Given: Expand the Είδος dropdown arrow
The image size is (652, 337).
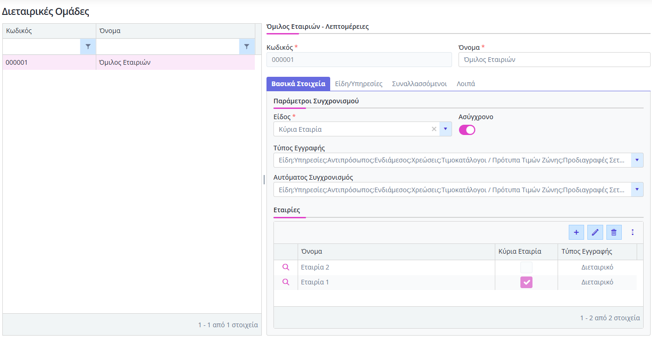Looking at the screenshot, I should point(445,129).
